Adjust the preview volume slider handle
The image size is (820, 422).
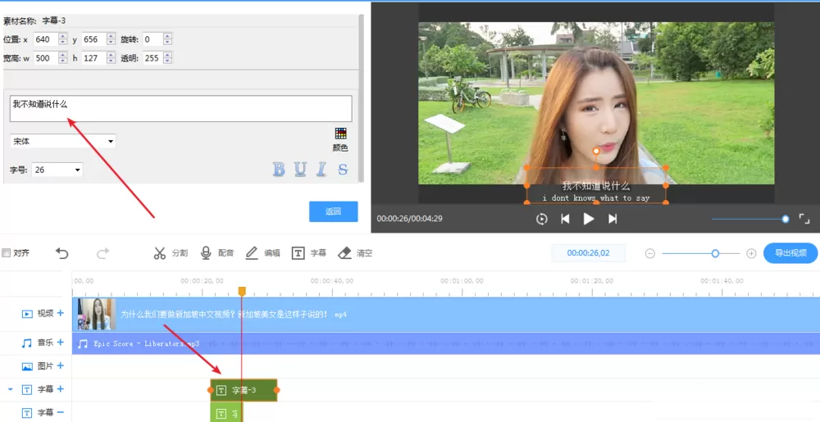[x=786, y=219]
